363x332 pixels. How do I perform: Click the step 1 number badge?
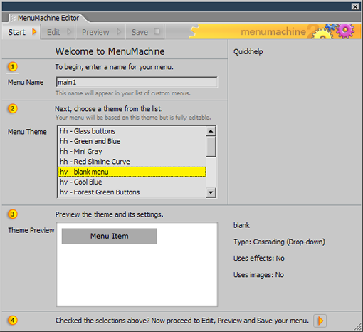click(x=13, y=66)
